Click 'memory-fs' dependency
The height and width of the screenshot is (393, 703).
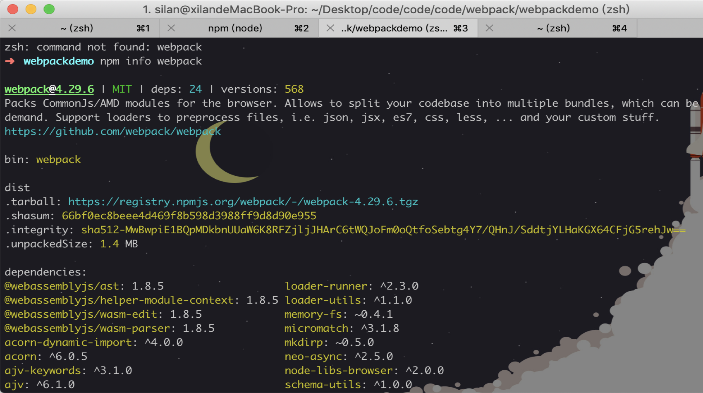pos(313,314)
